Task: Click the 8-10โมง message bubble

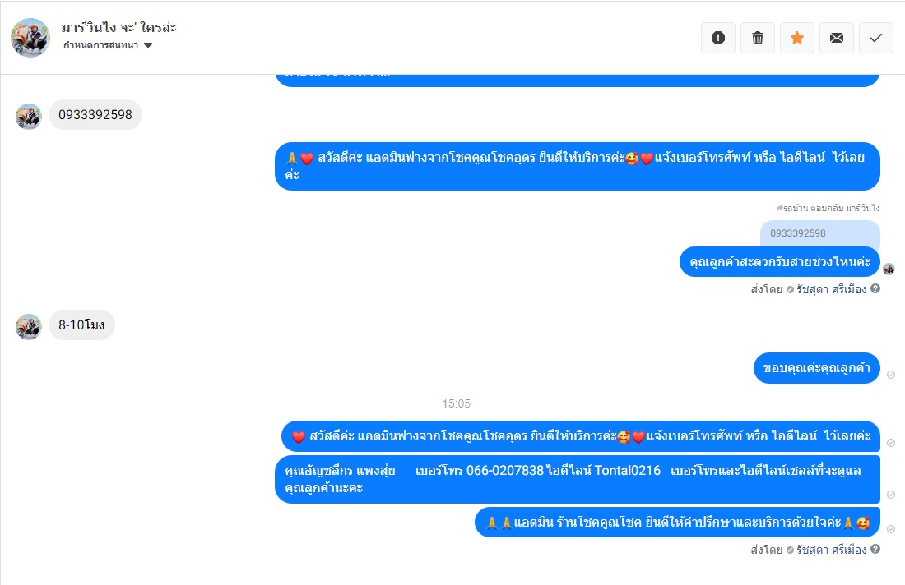Action: [x=81, y=325]
